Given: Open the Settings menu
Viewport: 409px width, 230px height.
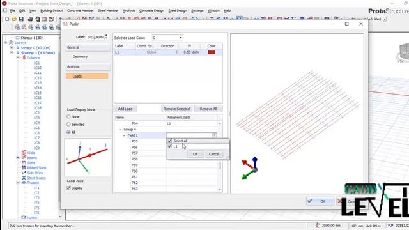Looking at the screenshot, I should 197,11.
